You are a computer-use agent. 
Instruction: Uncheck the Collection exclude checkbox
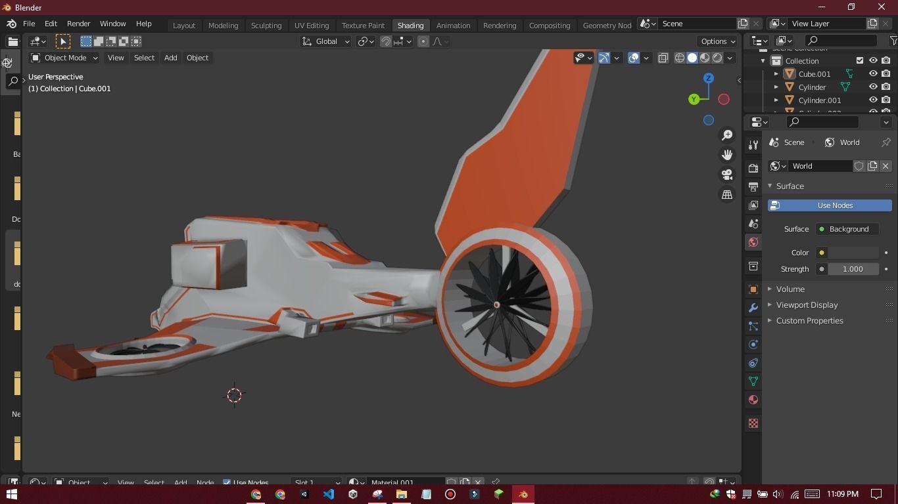pos(860,60)
